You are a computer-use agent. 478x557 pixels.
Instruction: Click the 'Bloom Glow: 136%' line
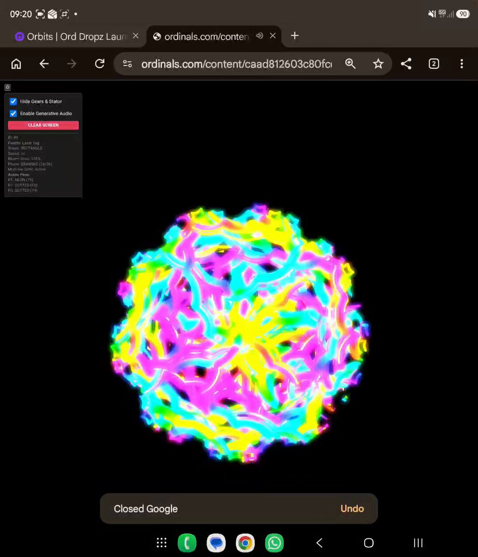point(24,159)
